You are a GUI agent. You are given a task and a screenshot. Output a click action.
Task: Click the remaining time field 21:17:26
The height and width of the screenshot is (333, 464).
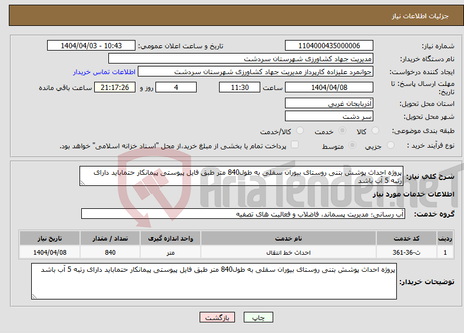(x=115, y=87)
